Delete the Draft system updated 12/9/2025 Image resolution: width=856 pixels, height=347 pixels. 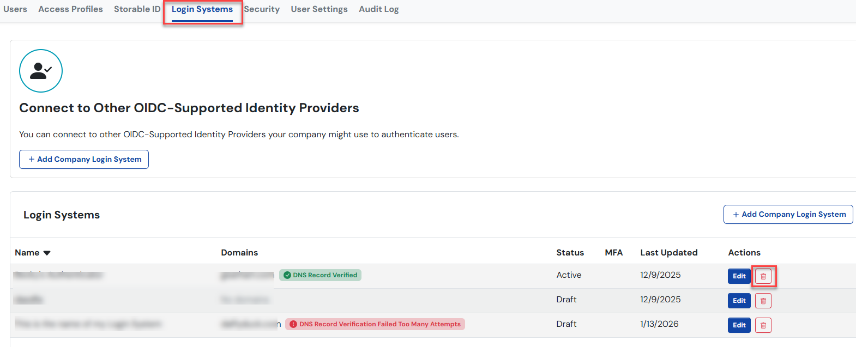pos(763,301)
